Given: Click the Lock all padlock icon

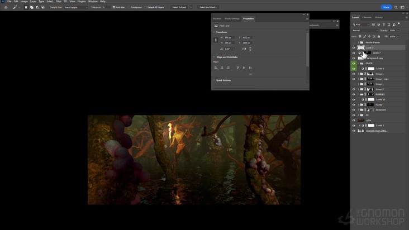Looking at the screenshot, I should (x=379, y=36).
